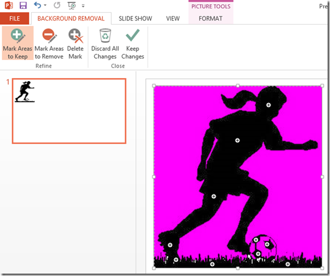Select the slide 1 thumbnail
This screenshot has width=330, height=276.
69,111
